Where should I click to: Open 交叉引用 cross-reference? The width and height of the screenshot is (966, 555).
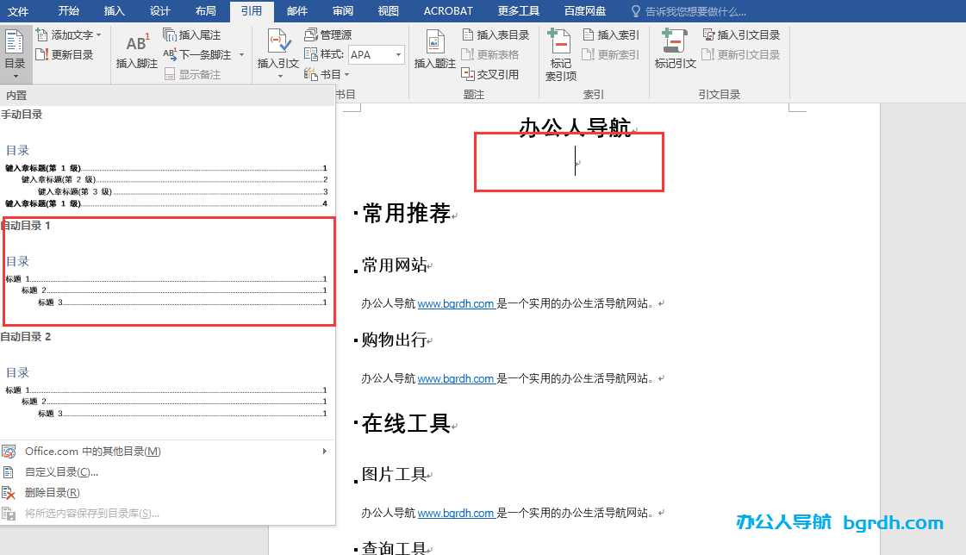pos(490,74)
